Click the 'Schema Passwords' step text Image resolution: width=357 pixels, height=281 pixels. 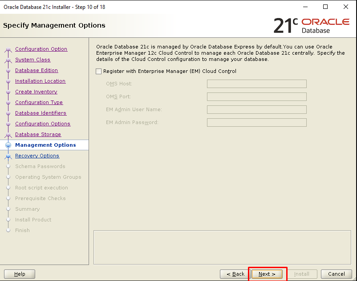40,166
